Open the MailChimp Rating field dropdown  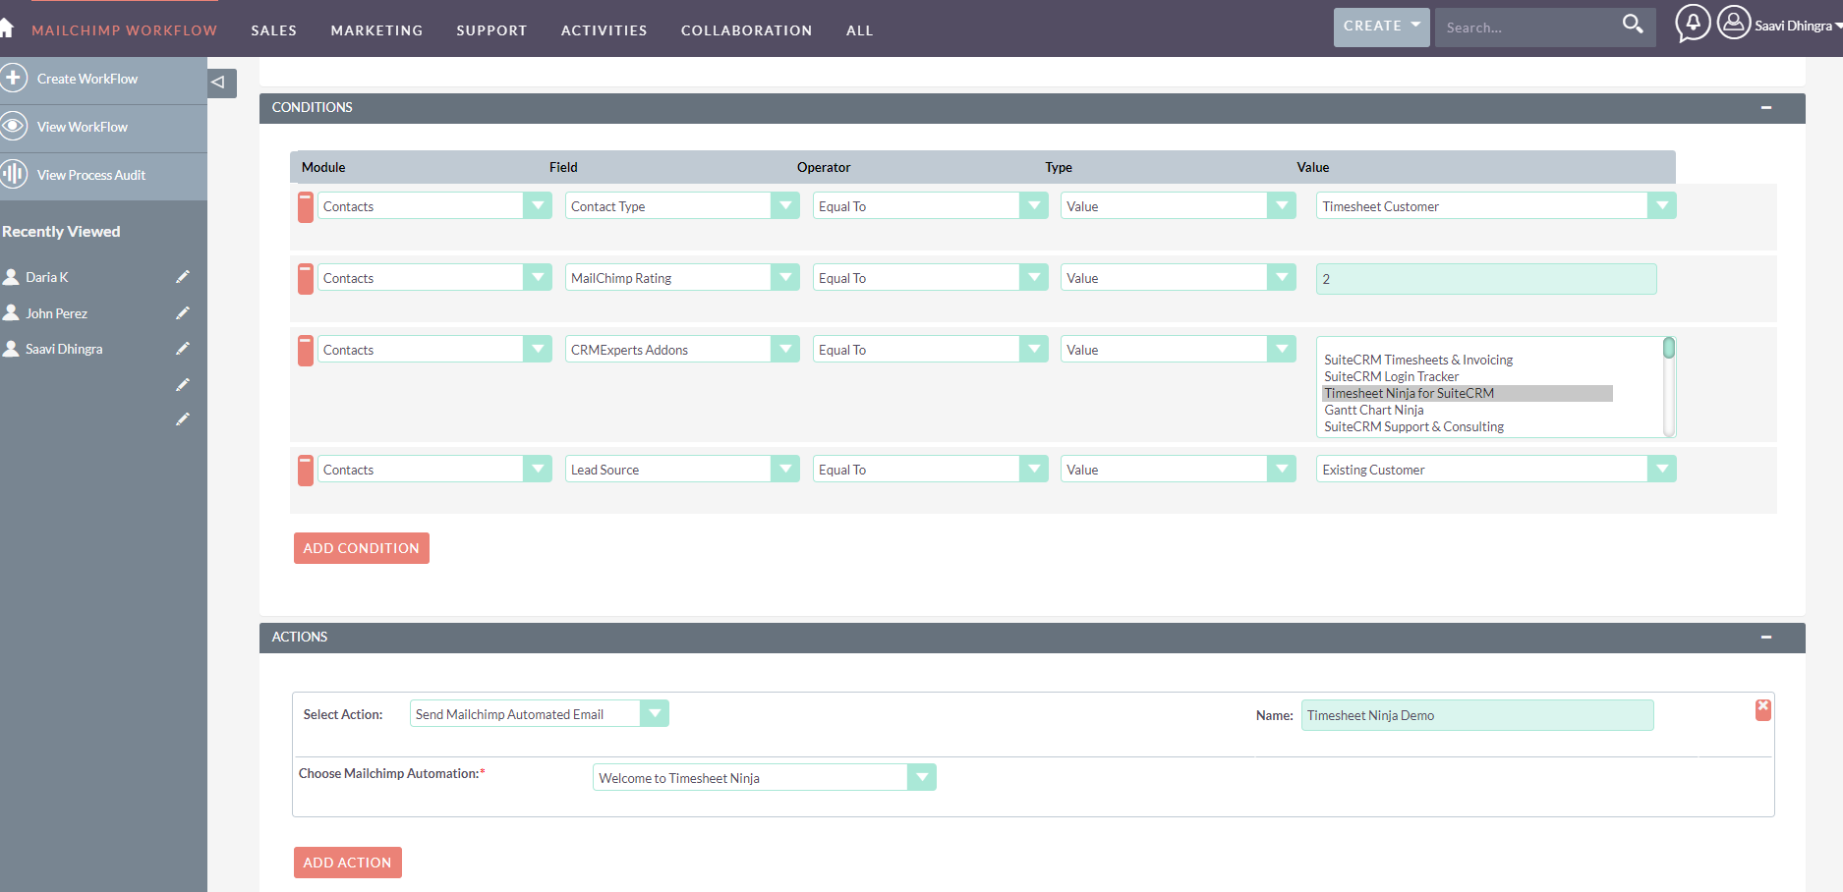[x=682, y=278]
